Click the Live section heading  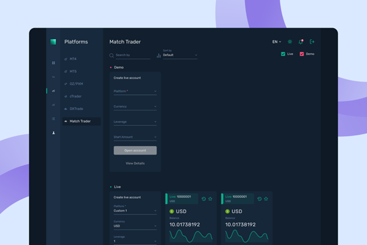pyautogui.click(x=117, y=187)
